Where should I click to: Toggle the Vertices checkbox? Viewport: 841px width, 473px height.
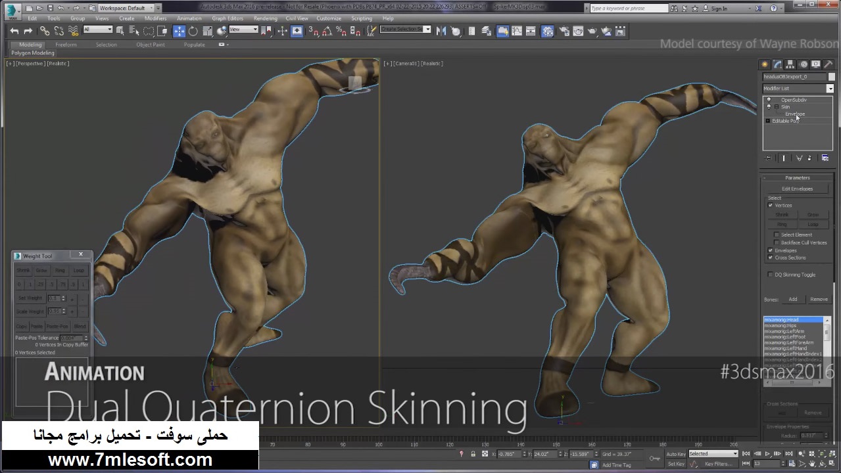click(x=771, y=206)
